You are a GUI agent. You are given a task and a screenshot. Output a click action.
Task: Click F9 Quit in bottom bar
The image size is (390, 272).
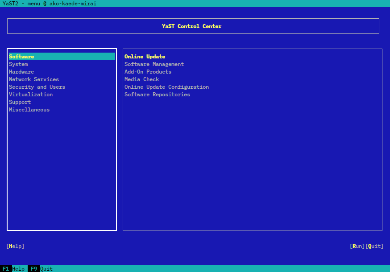(41, 269)
